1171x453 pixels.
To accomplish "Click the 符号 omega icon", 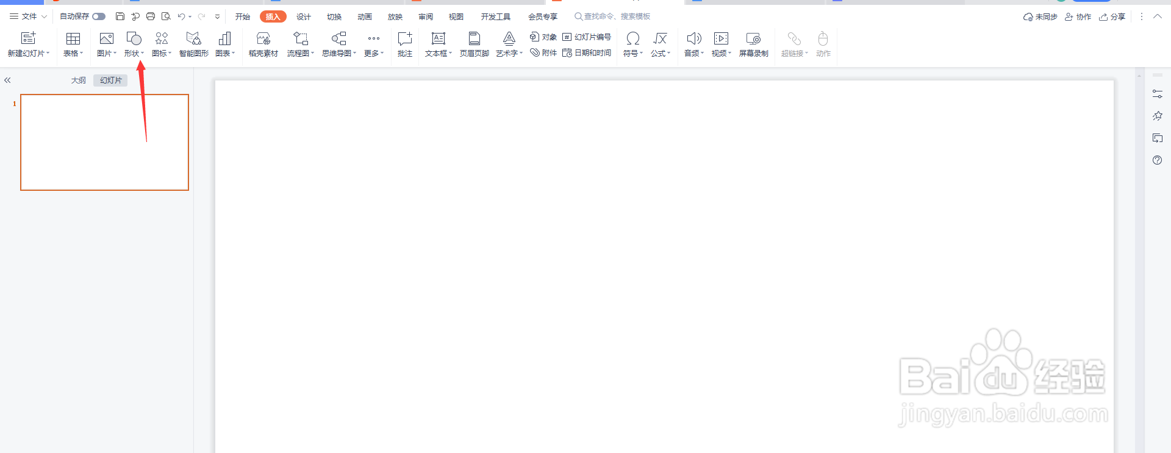I will [633, 38].
